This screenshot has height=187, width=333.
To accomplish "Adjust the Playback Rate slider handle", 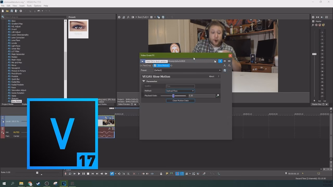I will (x=173, y=96).
